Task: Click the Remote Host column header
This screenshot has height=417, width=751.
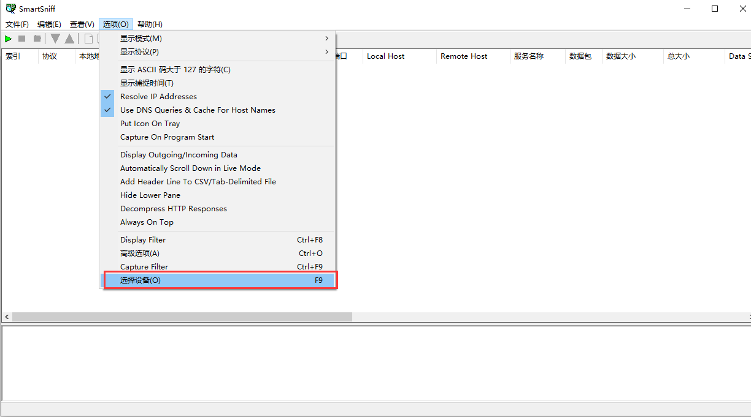Action: [x=464, y=56]
